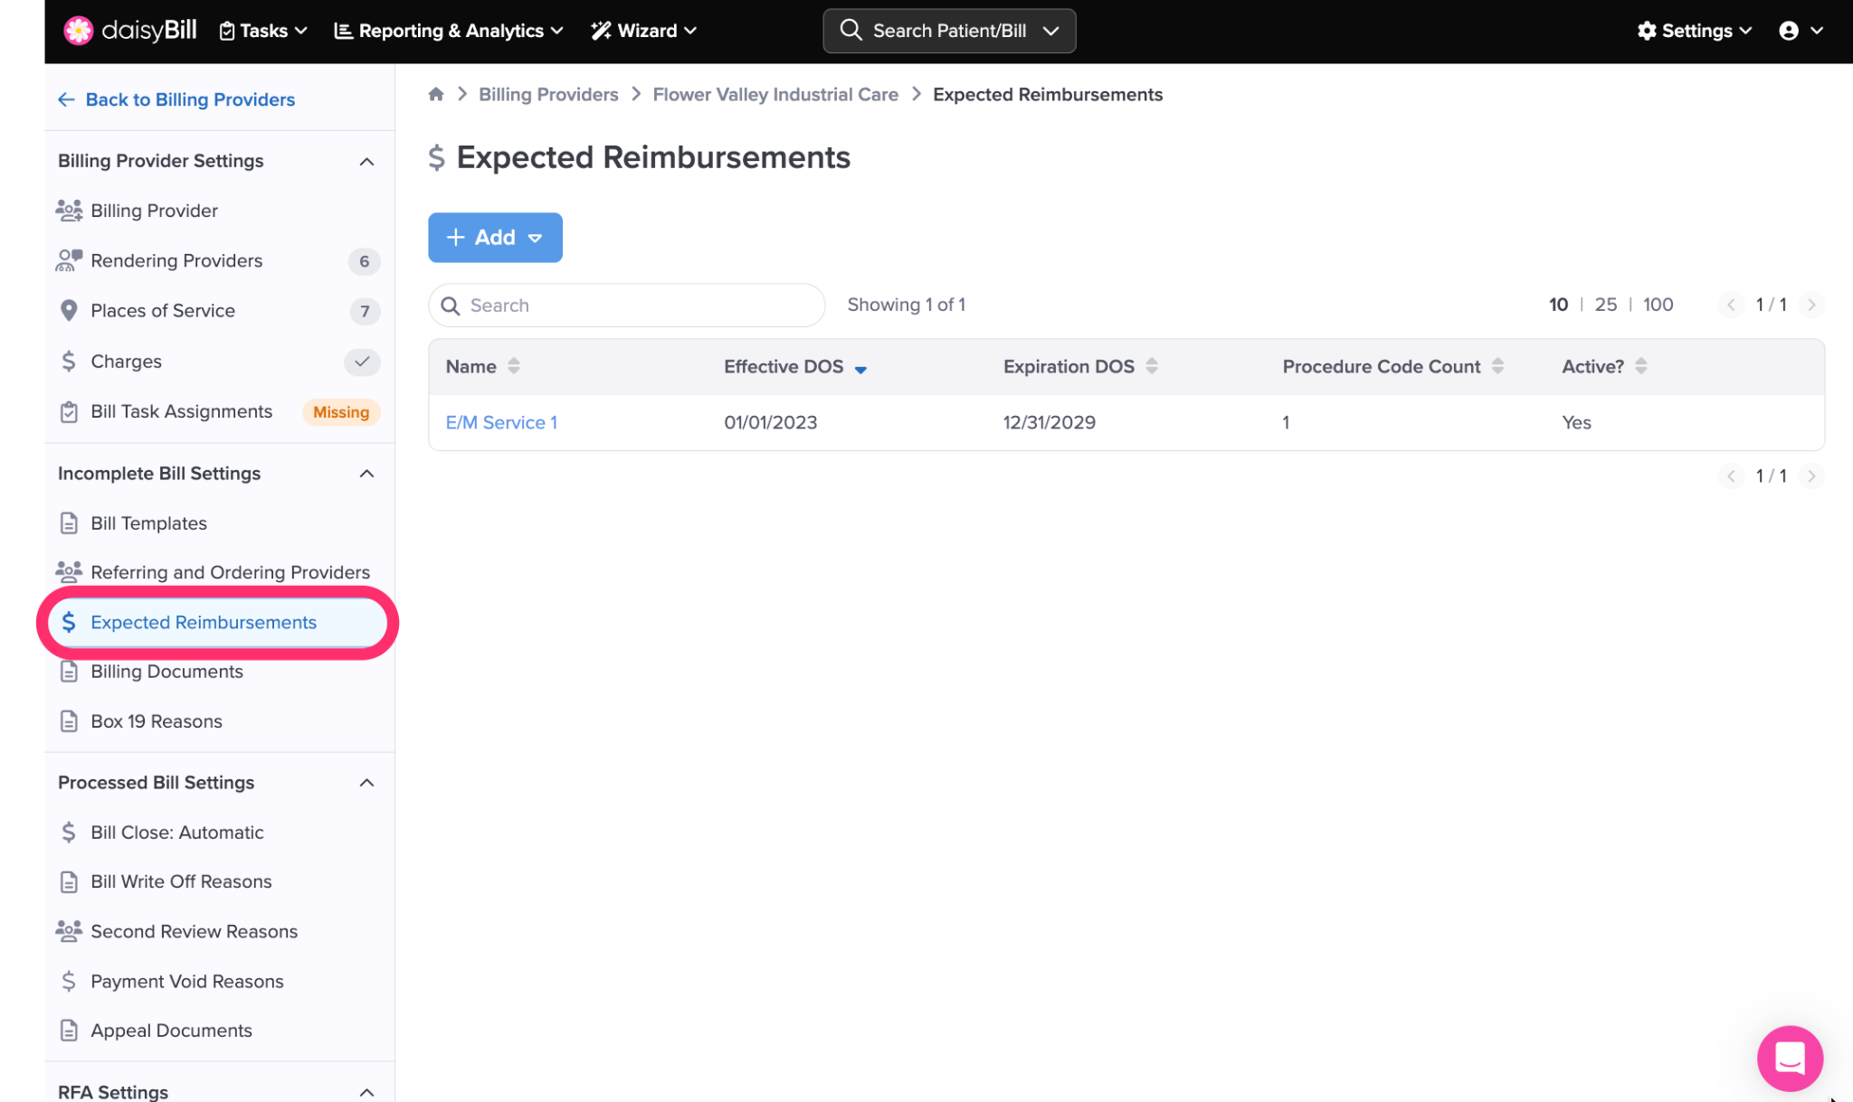Click the Rendering Providers icon
Viewport: 1853px width, 1102px height.
point(69,260)
